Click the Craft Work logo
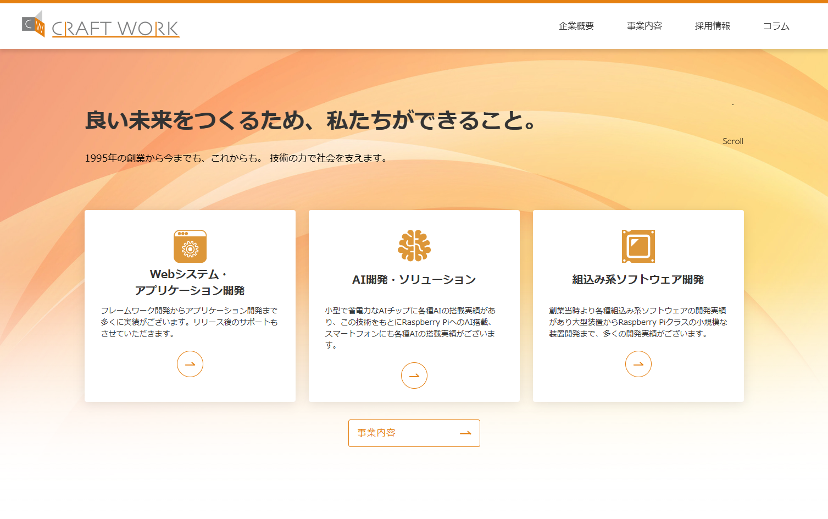 (101, 24)
